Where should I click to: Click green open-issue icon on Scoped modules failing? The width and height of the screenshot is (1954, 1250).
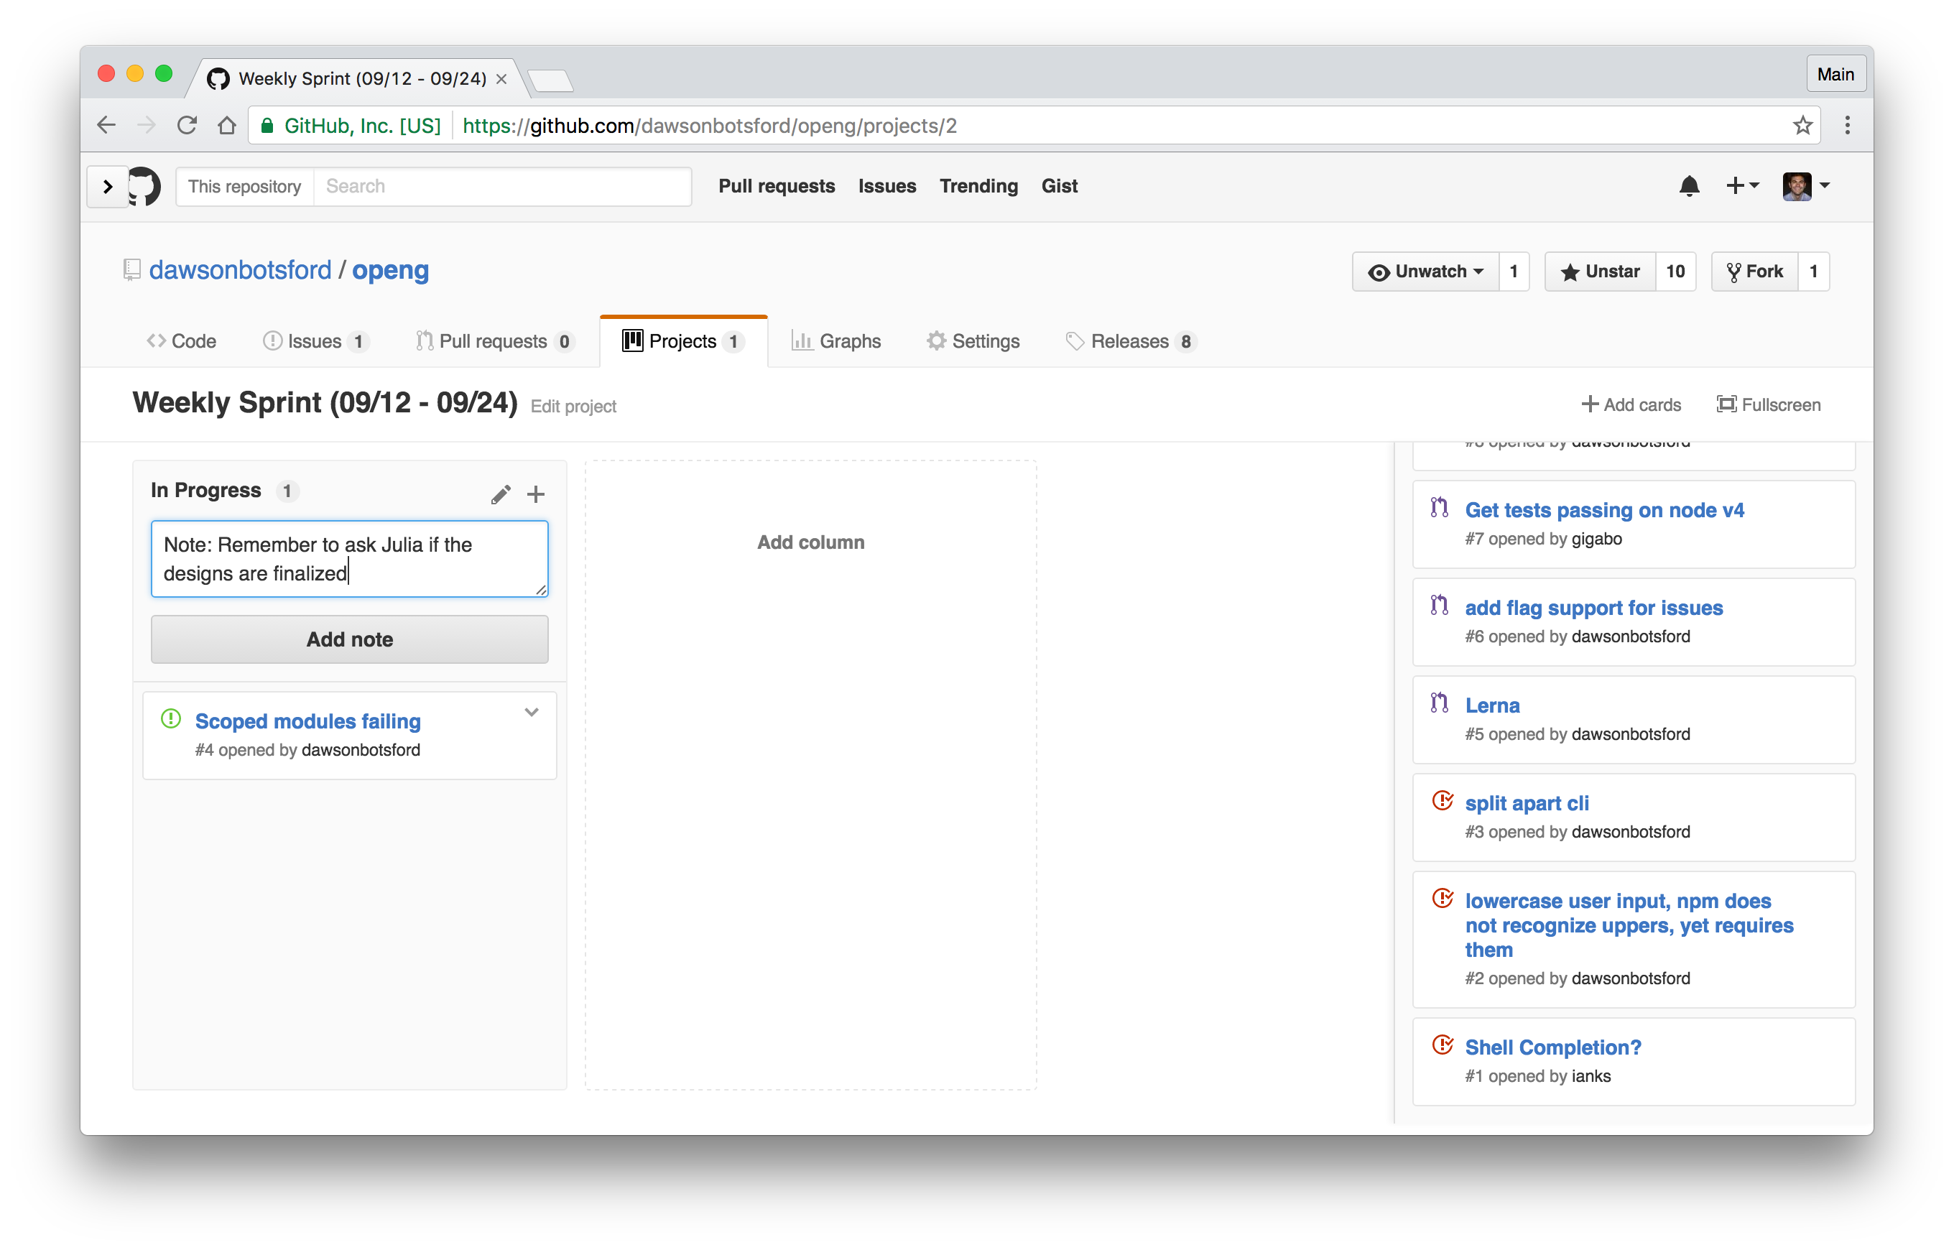171,718
